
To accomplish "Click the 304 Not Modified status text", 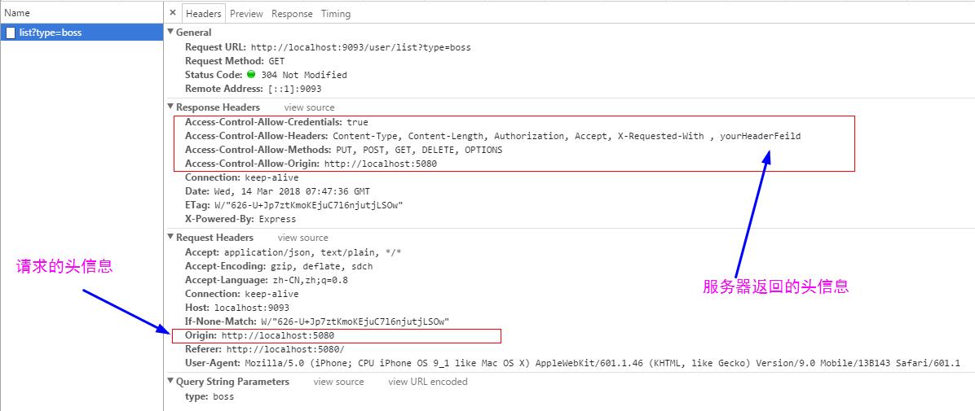I will point(304,75).
